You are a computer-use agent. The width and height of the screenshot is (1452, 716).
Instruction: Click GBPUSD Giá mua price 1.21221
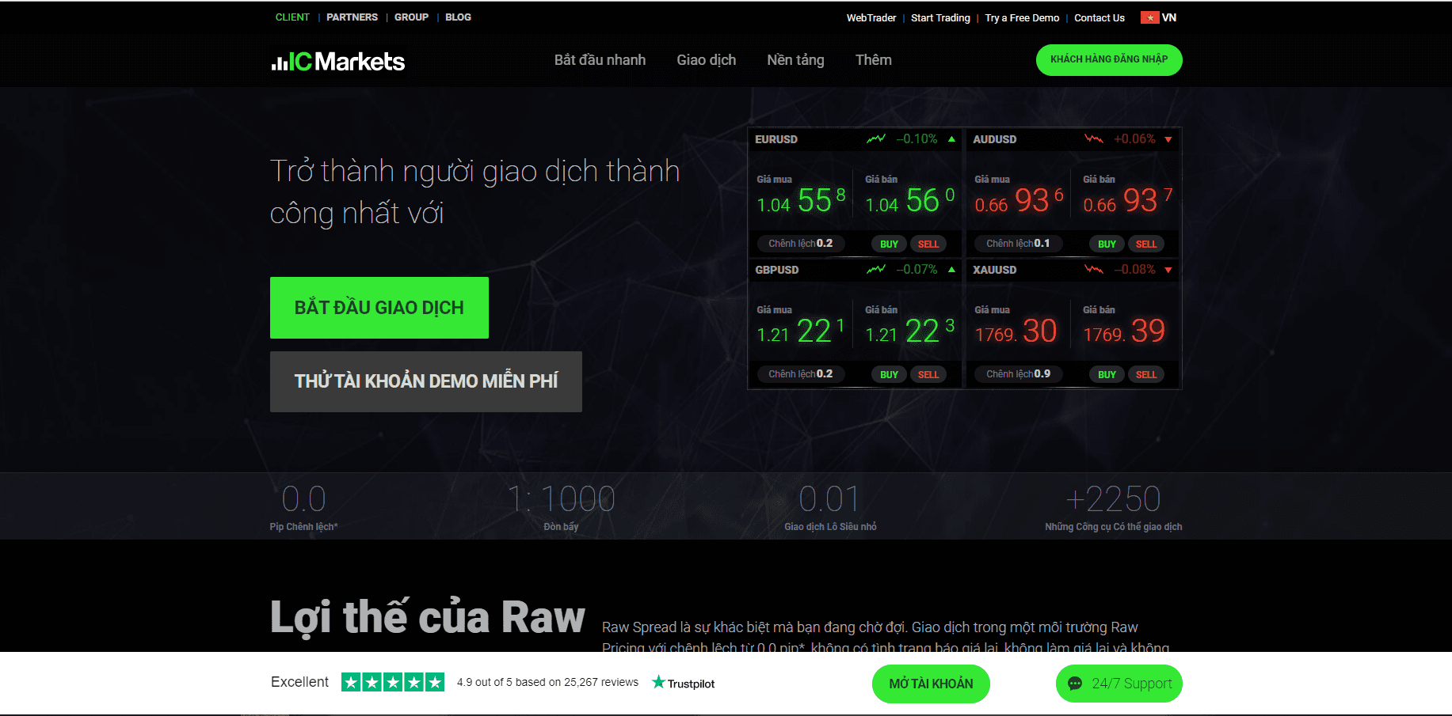(x=801, y=331)
